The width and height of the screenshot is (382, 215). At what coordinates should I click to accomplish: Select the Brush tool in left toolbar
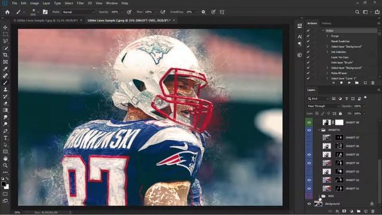(x=5, y=82)
